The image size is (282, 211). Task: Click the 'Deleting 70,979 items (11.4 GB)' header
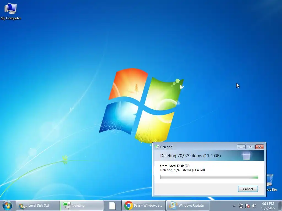pos(191,156)
